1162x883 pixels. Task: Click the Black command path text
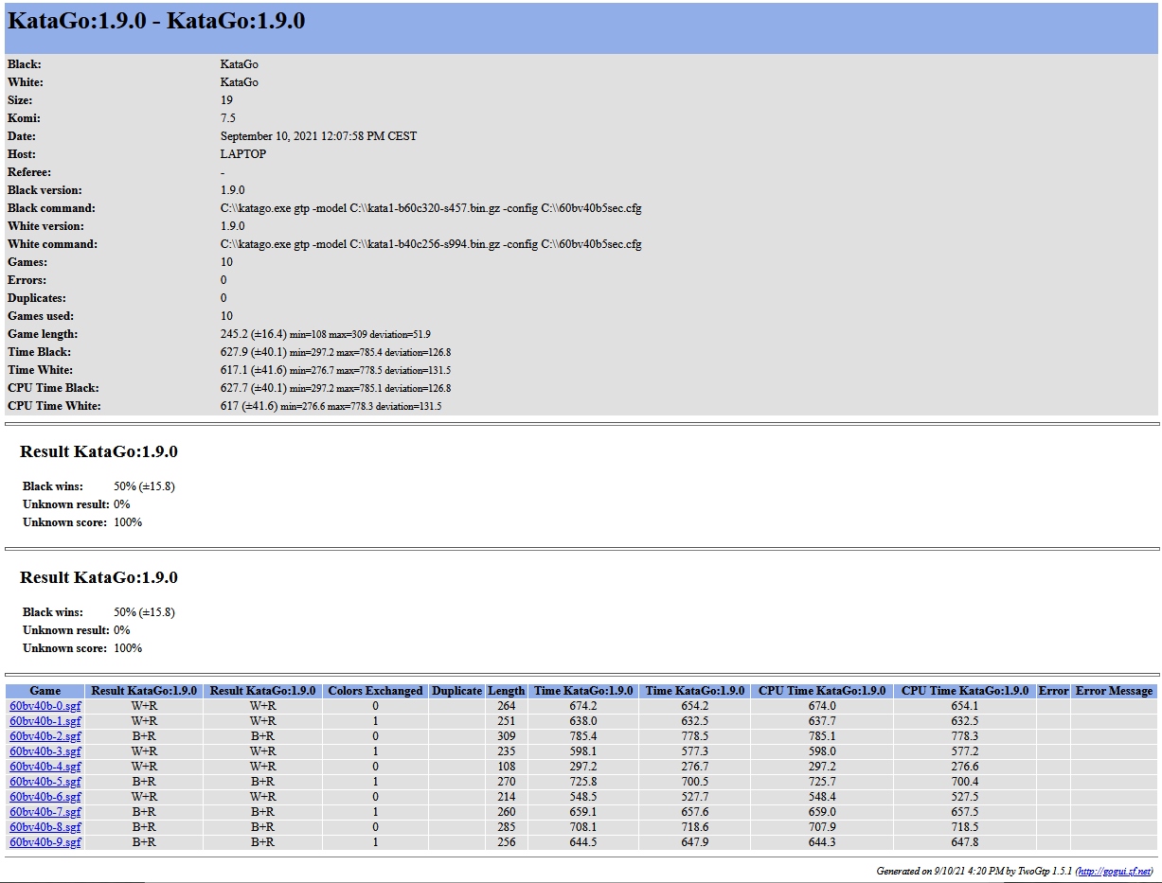point(431,208)
